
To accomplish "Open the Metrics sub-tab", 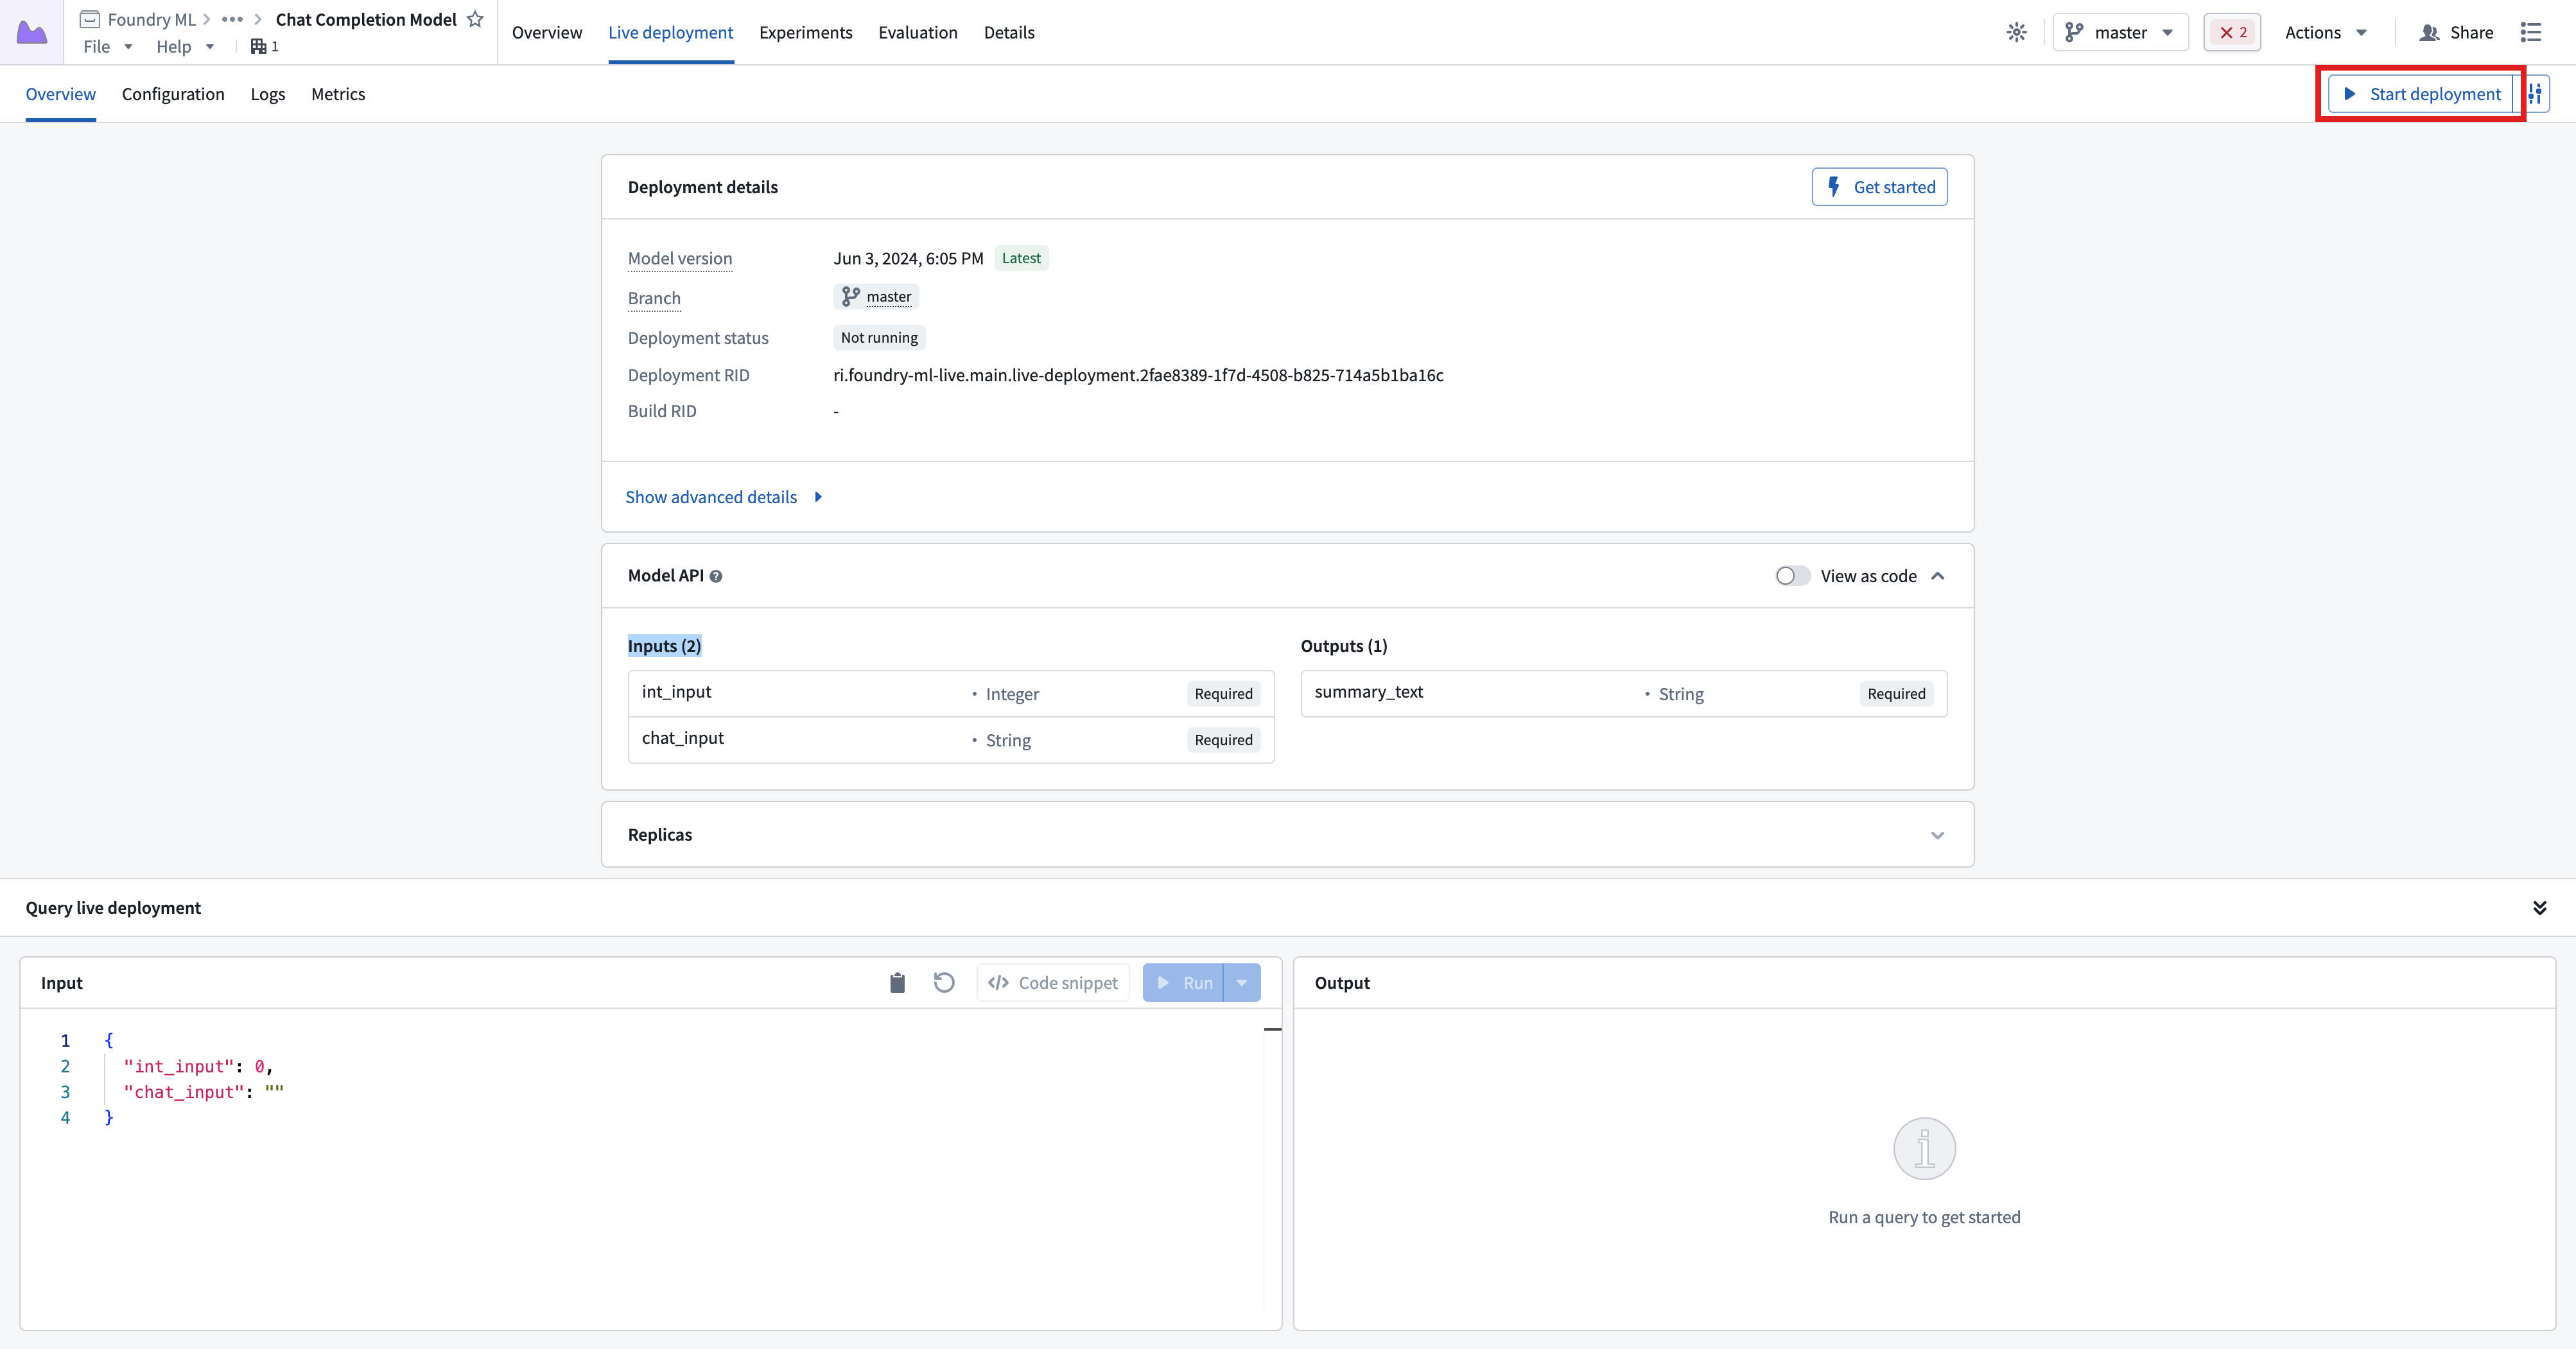I will coord(338,94).
